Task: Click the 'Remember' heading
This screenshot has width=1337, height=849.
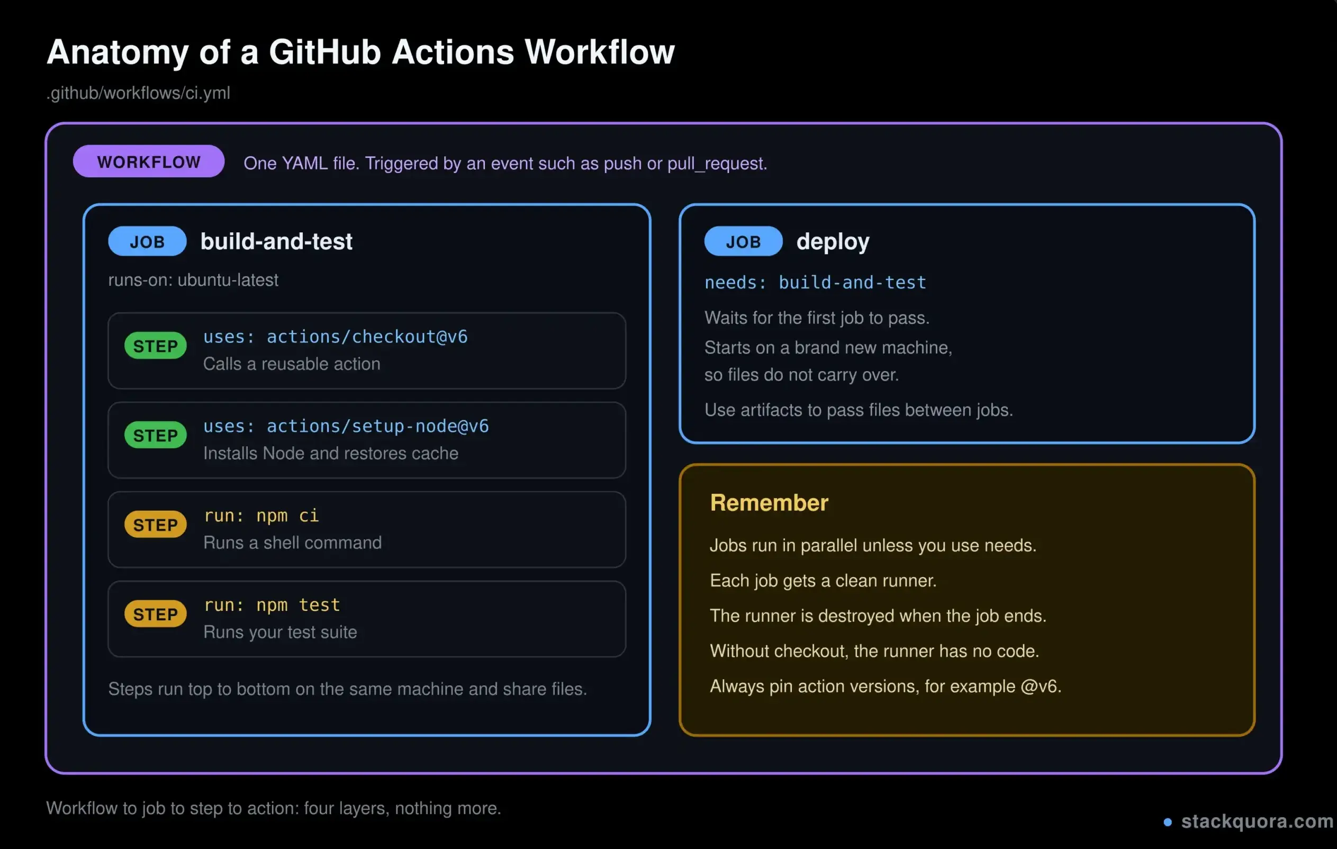Action: click(x=769, y=502)
